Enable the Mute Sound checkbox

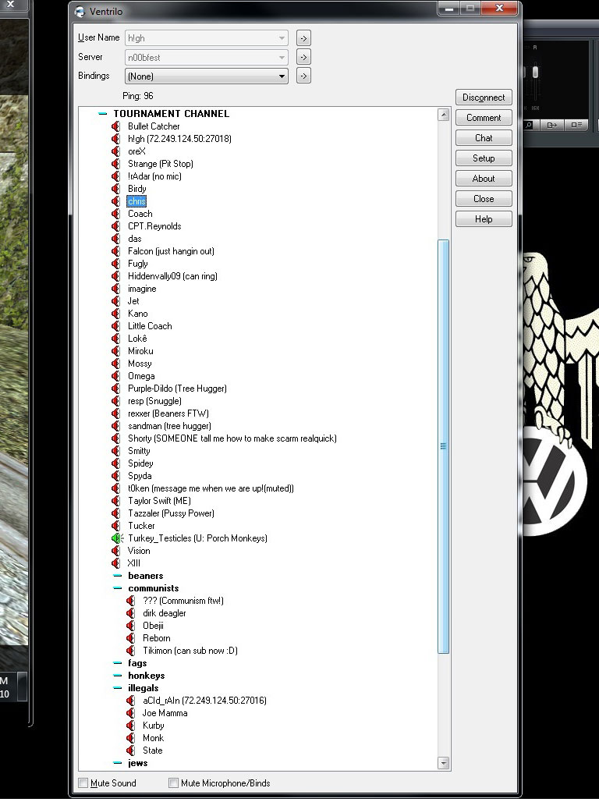[83, 783]
